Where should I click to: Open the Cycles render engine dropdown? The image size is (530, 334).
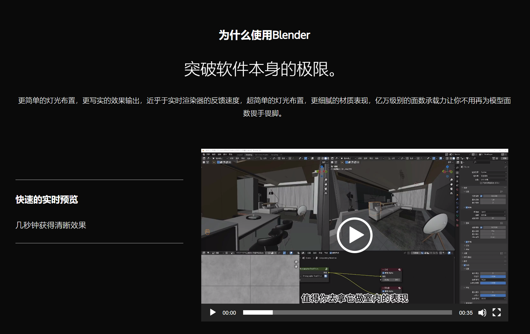(x=493, y=172)
